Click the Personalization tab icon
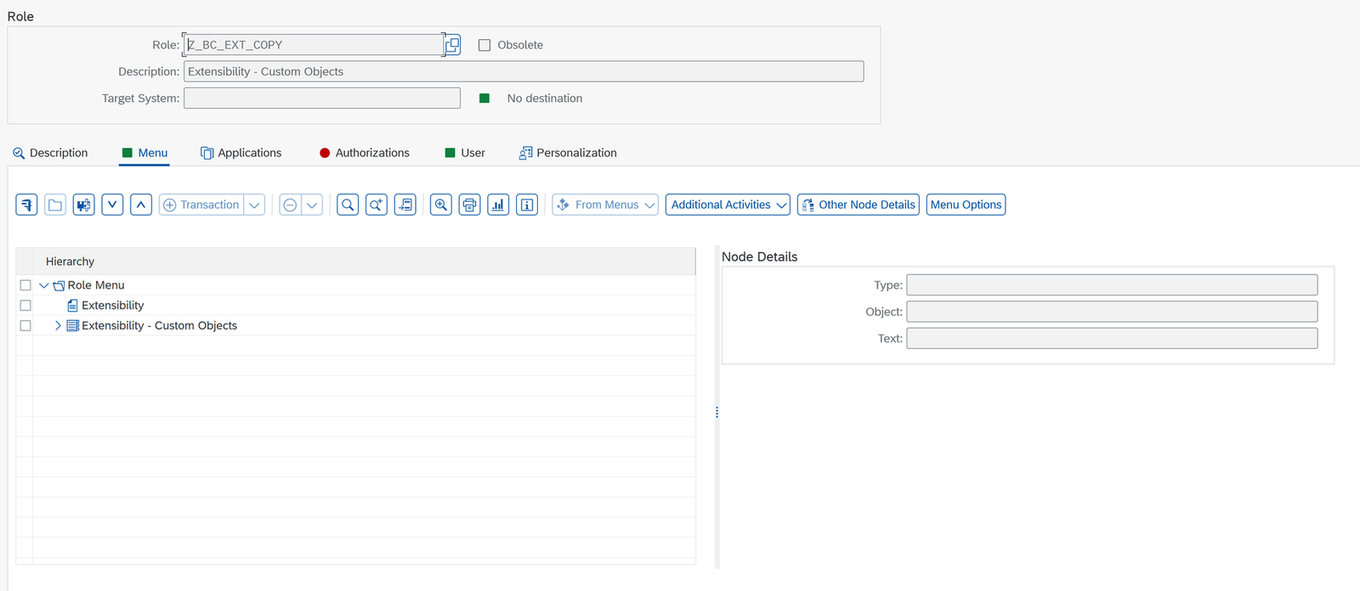 pos(526,153)
